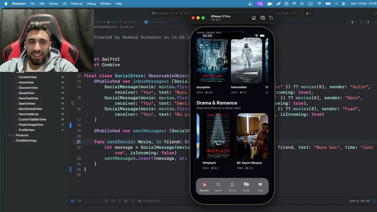
Task: Select ProfileView in the file navigator
Action: click(x=27, y=130)
